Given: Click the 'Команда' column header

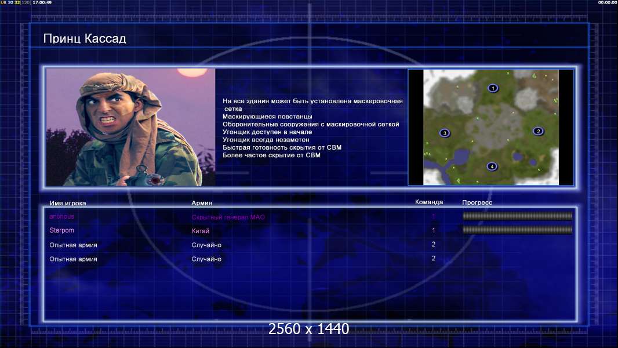Looking at the screenshot, I should pos(429,202).
